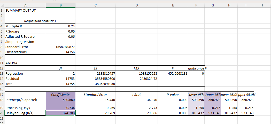
Task: Click column D header
Action: pos(137,5)
